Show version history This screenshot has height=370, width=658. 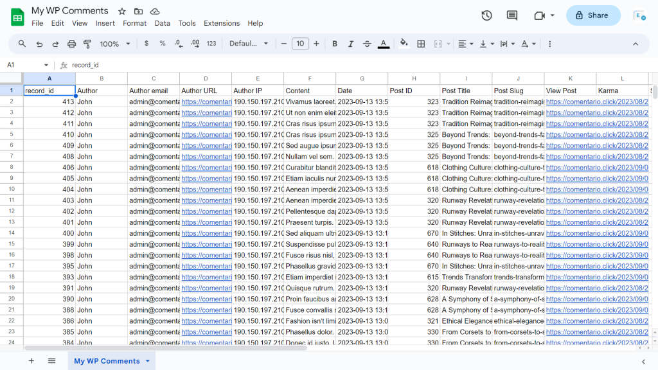point(486,15)
